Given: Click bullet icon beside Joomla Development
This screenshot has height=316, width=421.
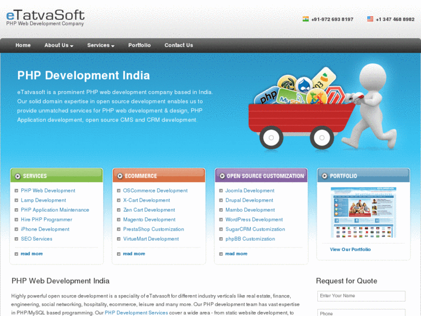Looking at the screenshot, I should coord(221,191).
